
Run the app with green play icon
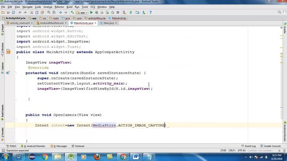91,13
